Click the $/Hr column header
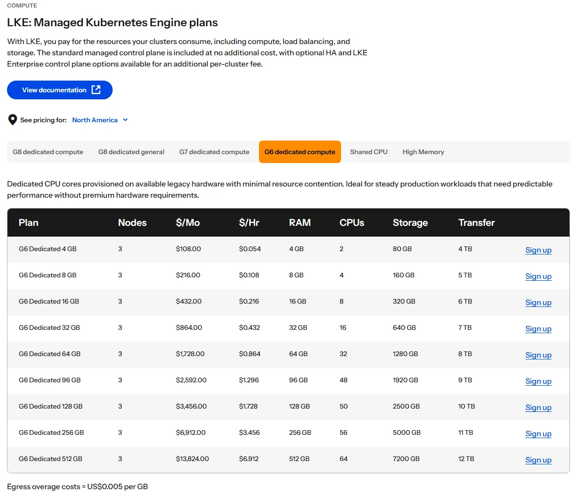 tap(249, 223)
